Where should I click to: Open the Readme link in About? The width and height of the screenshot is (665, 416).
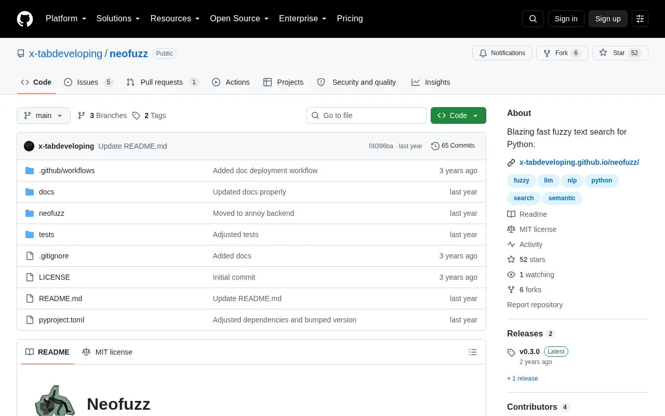pos(527,214)
